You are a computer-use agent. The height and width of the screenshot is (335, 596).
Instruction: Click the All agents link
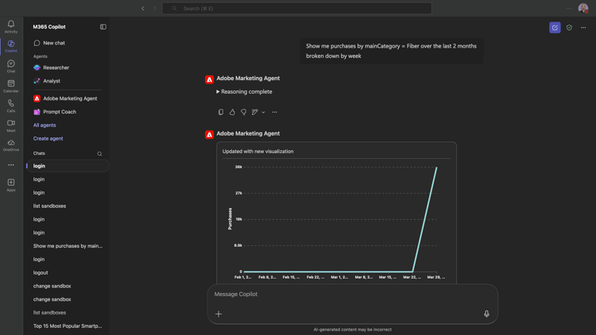point(45,125)
